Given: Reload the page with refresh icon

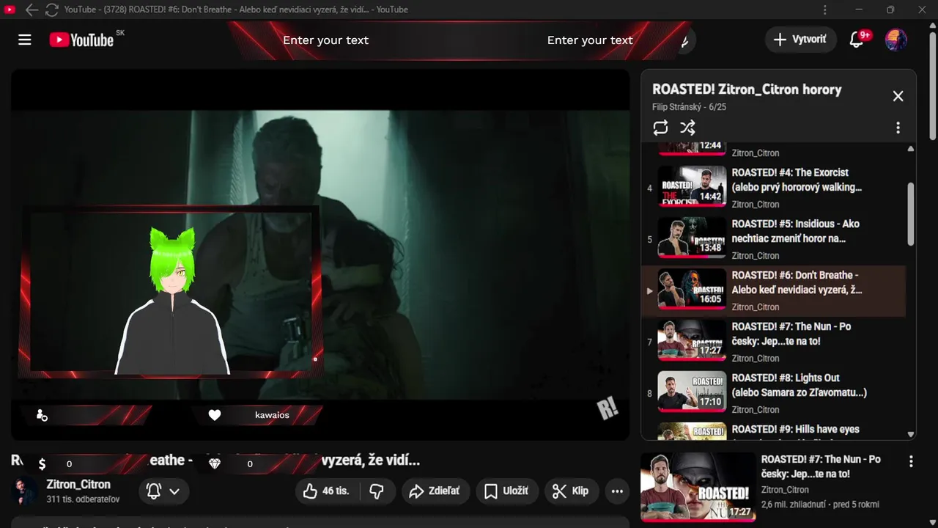Looking at the screenshot, I should point(51,10).
